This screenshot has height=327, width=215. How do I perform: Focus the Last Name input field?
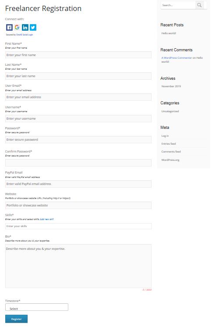78,76
